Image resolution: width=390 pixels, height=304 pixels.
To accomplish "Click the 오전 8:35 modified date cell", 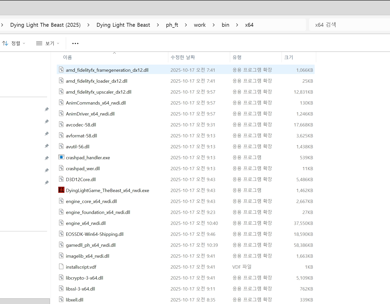I will pos(193,300).
